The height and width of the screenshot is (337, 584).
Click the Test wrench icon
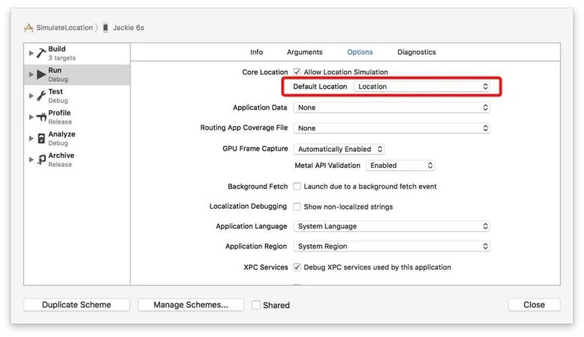coord(41,96)
